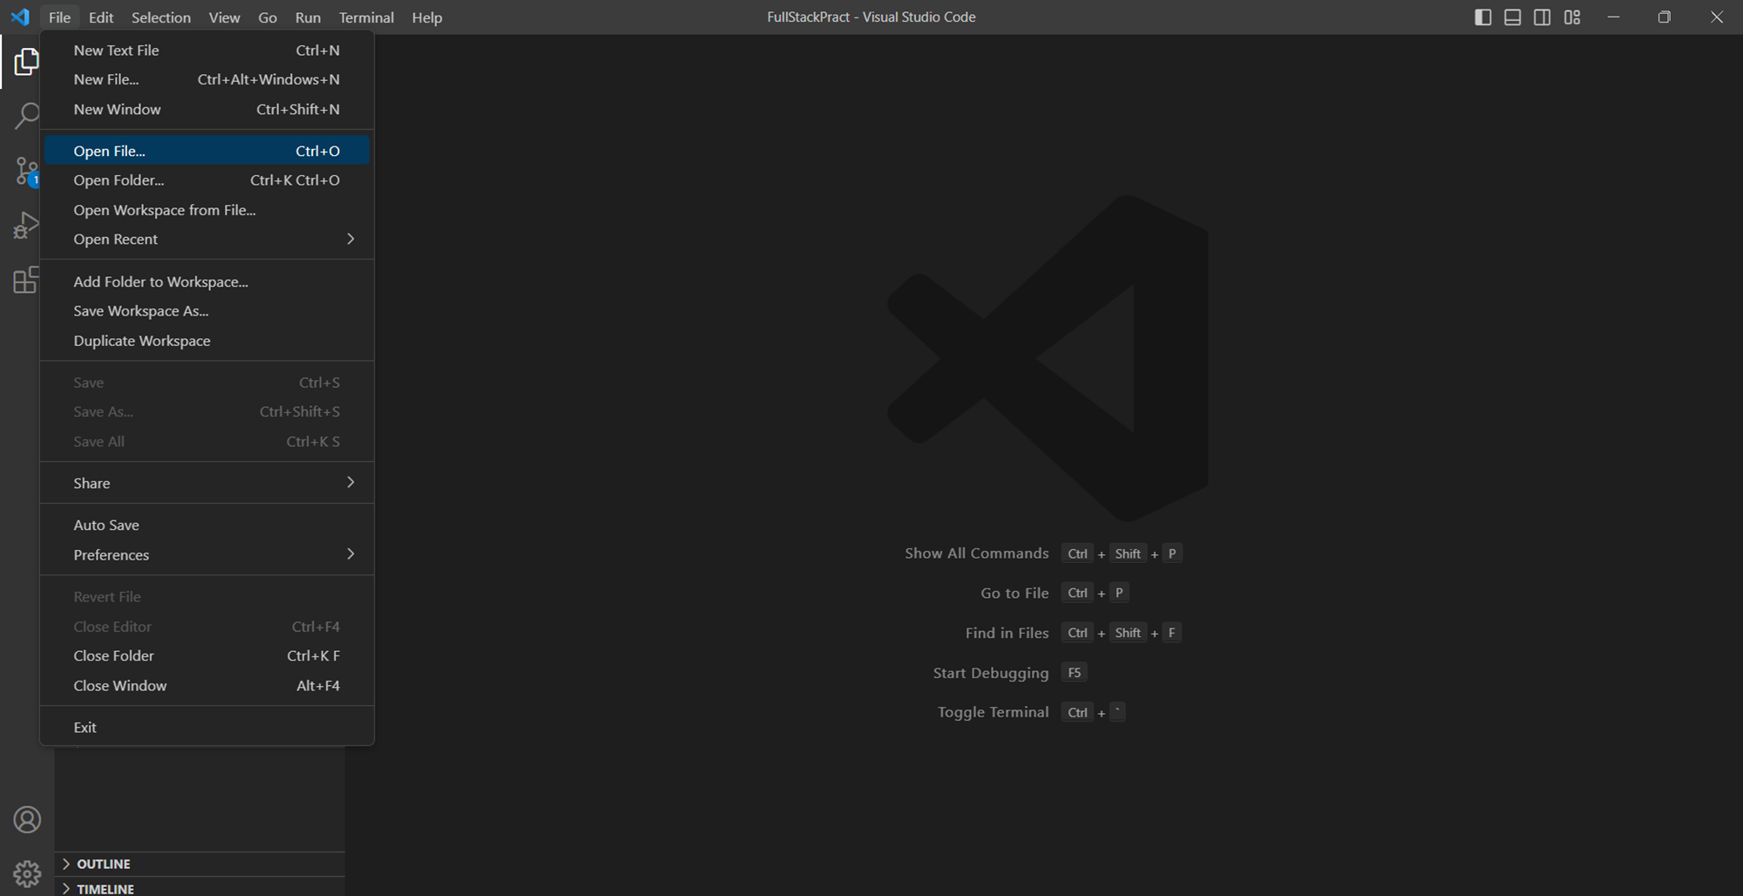Expand the Share submenu
Image resolution: width=1743 pixels, height=896 pixels.
(x=207, y=483)
